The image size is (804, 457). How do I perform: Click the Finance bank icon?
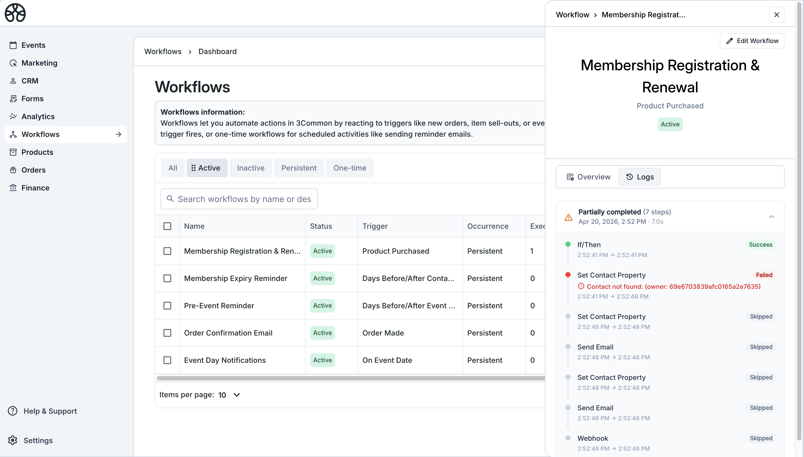point(13,188)
